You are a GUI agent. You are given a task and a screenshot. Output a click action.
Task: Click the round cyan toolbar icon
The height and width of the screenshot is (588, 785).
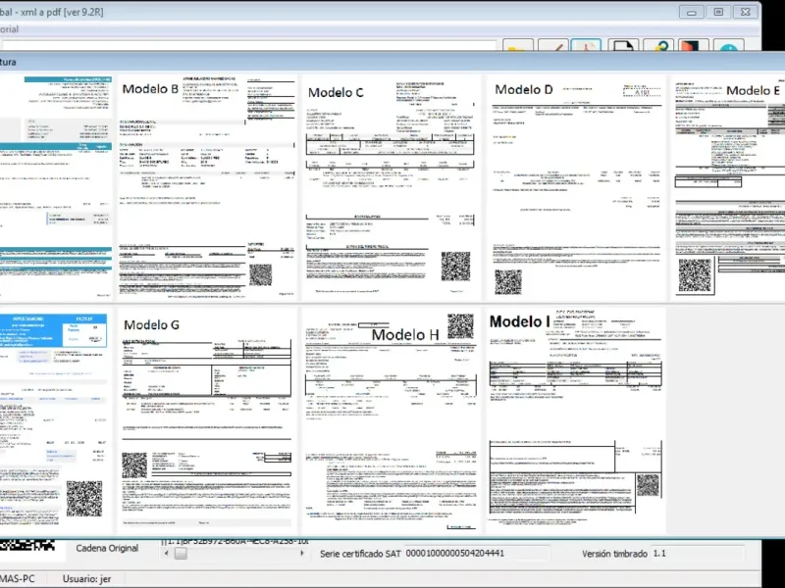point(728,45)
